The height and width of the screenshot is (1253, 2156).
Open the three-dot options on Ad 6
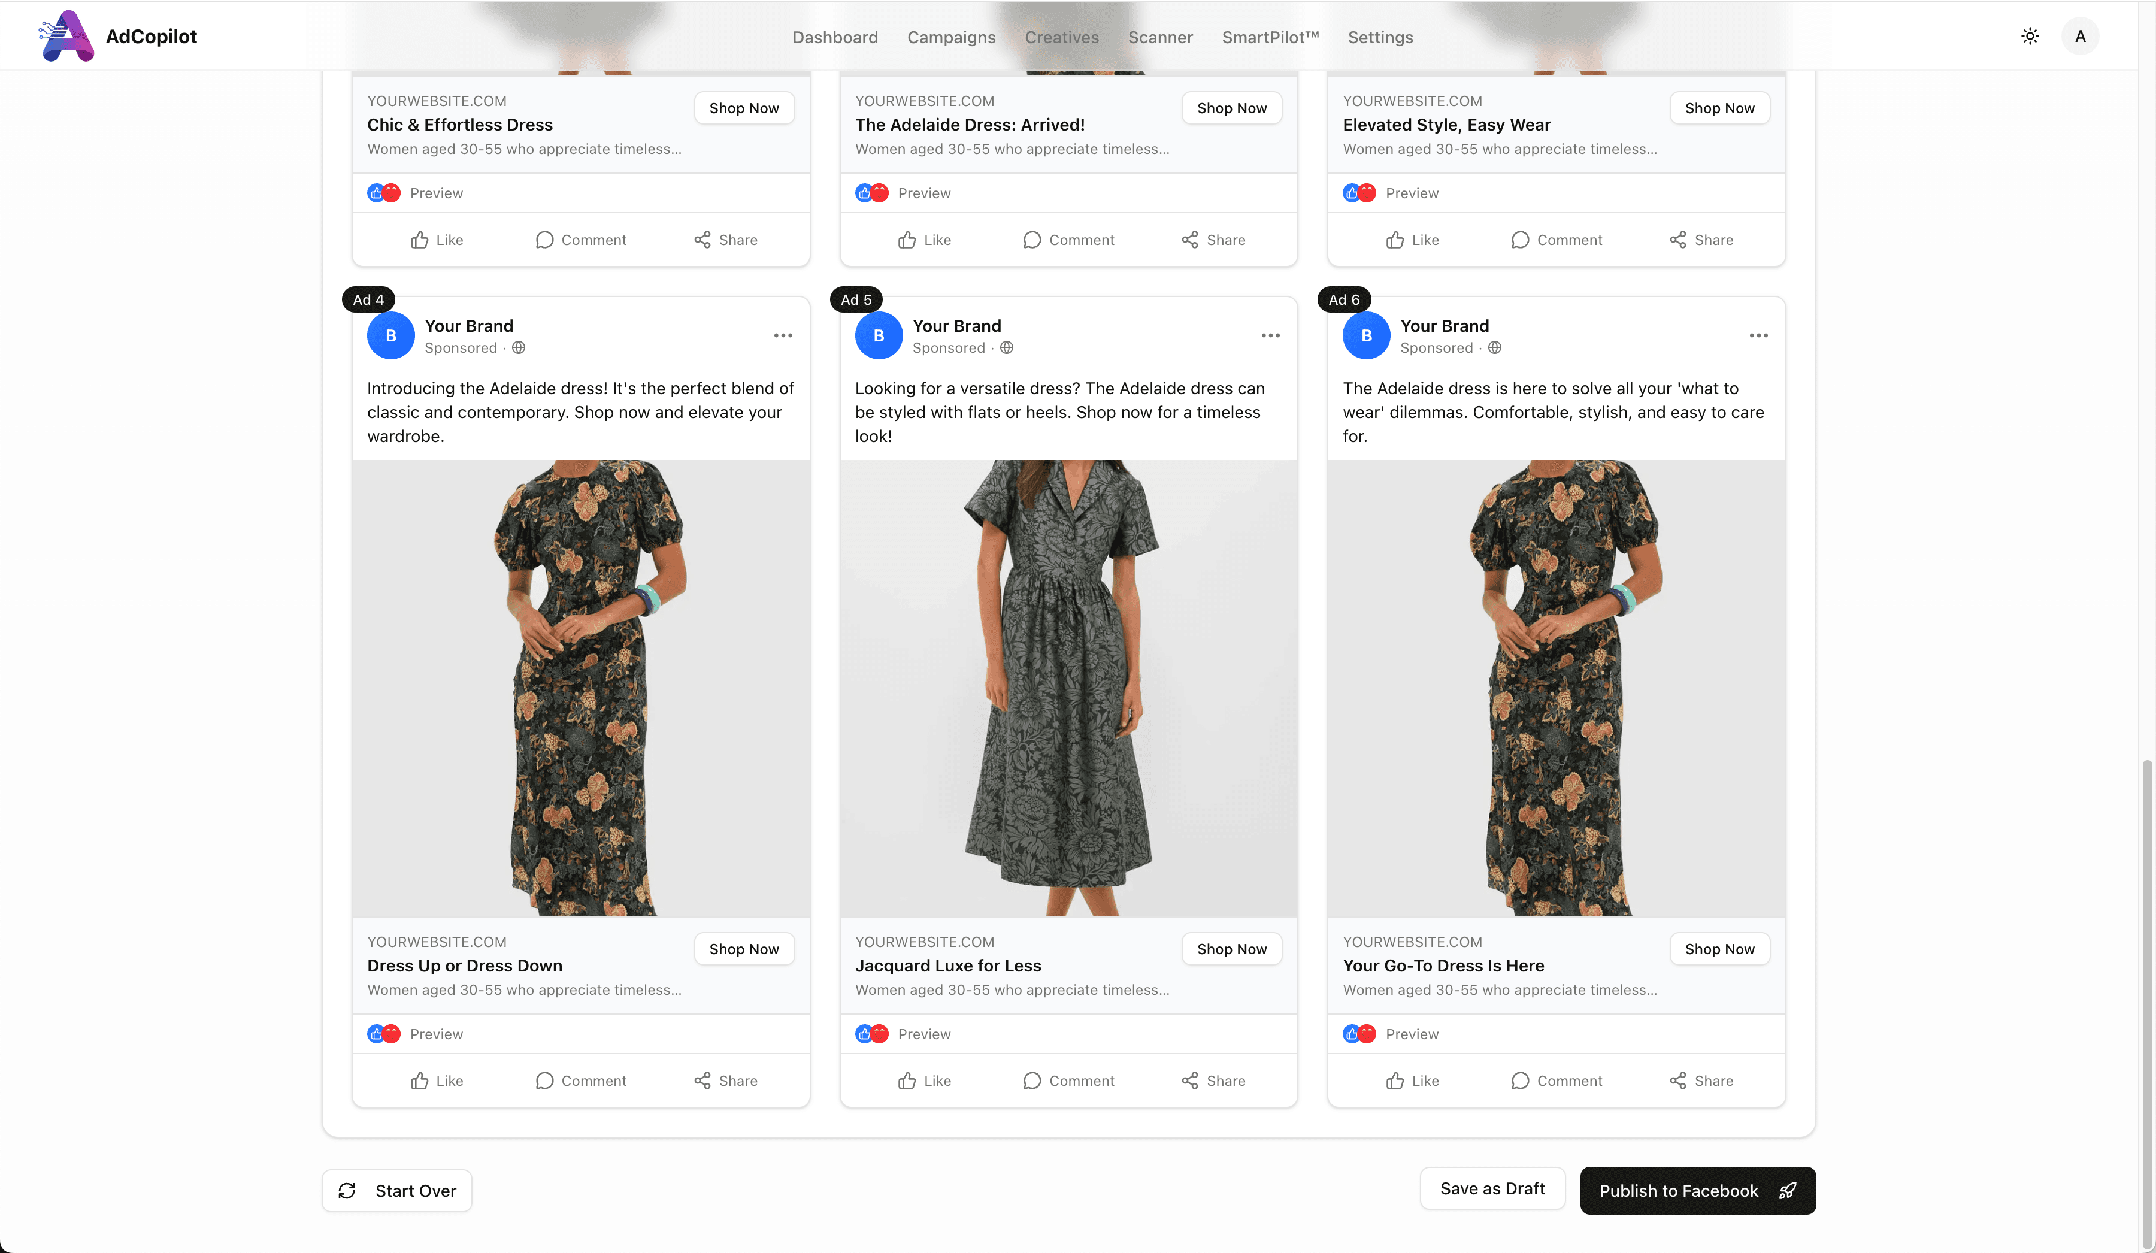point(1758,335)
